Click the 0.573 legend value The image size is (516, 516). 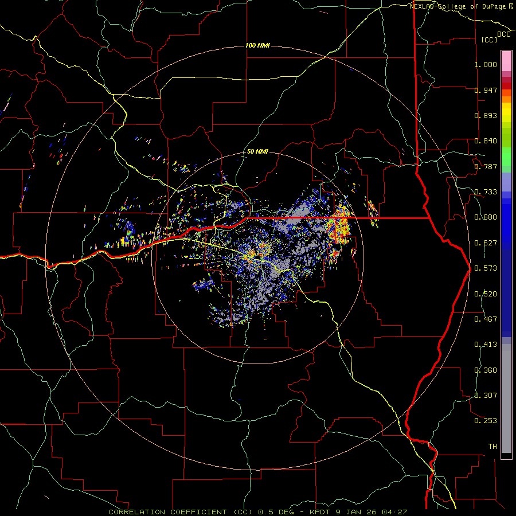[486, 268]
